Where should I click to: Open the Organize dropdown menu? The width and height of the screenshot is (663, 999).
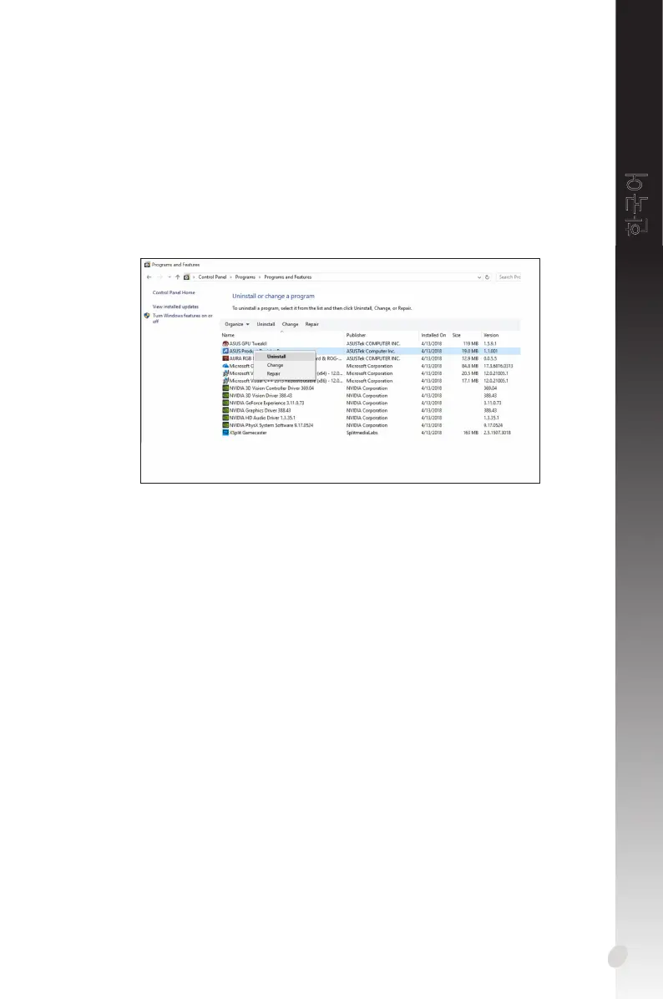237,324
